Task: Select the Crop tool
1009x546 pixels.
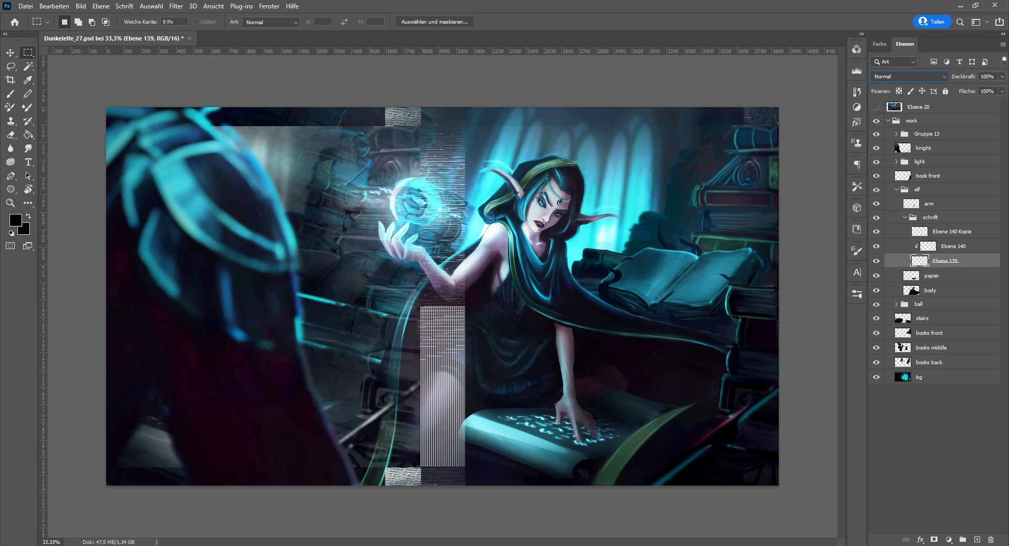Action: pyautogui.click(x=11, y=80)
